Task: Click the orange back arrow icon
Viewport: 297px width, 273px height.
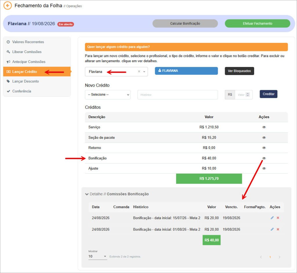Action: (8, 6)
